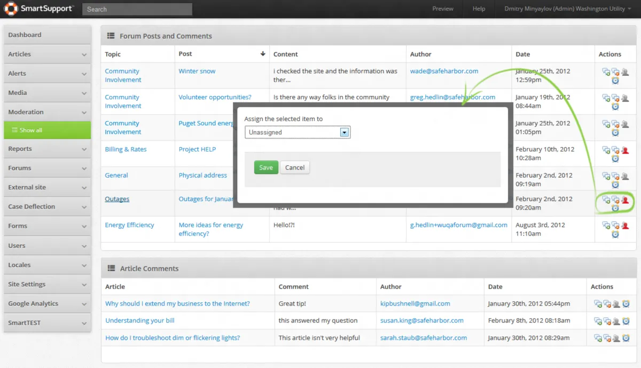Open the SmartTEST sidebar menu

(x=47, y=323)
